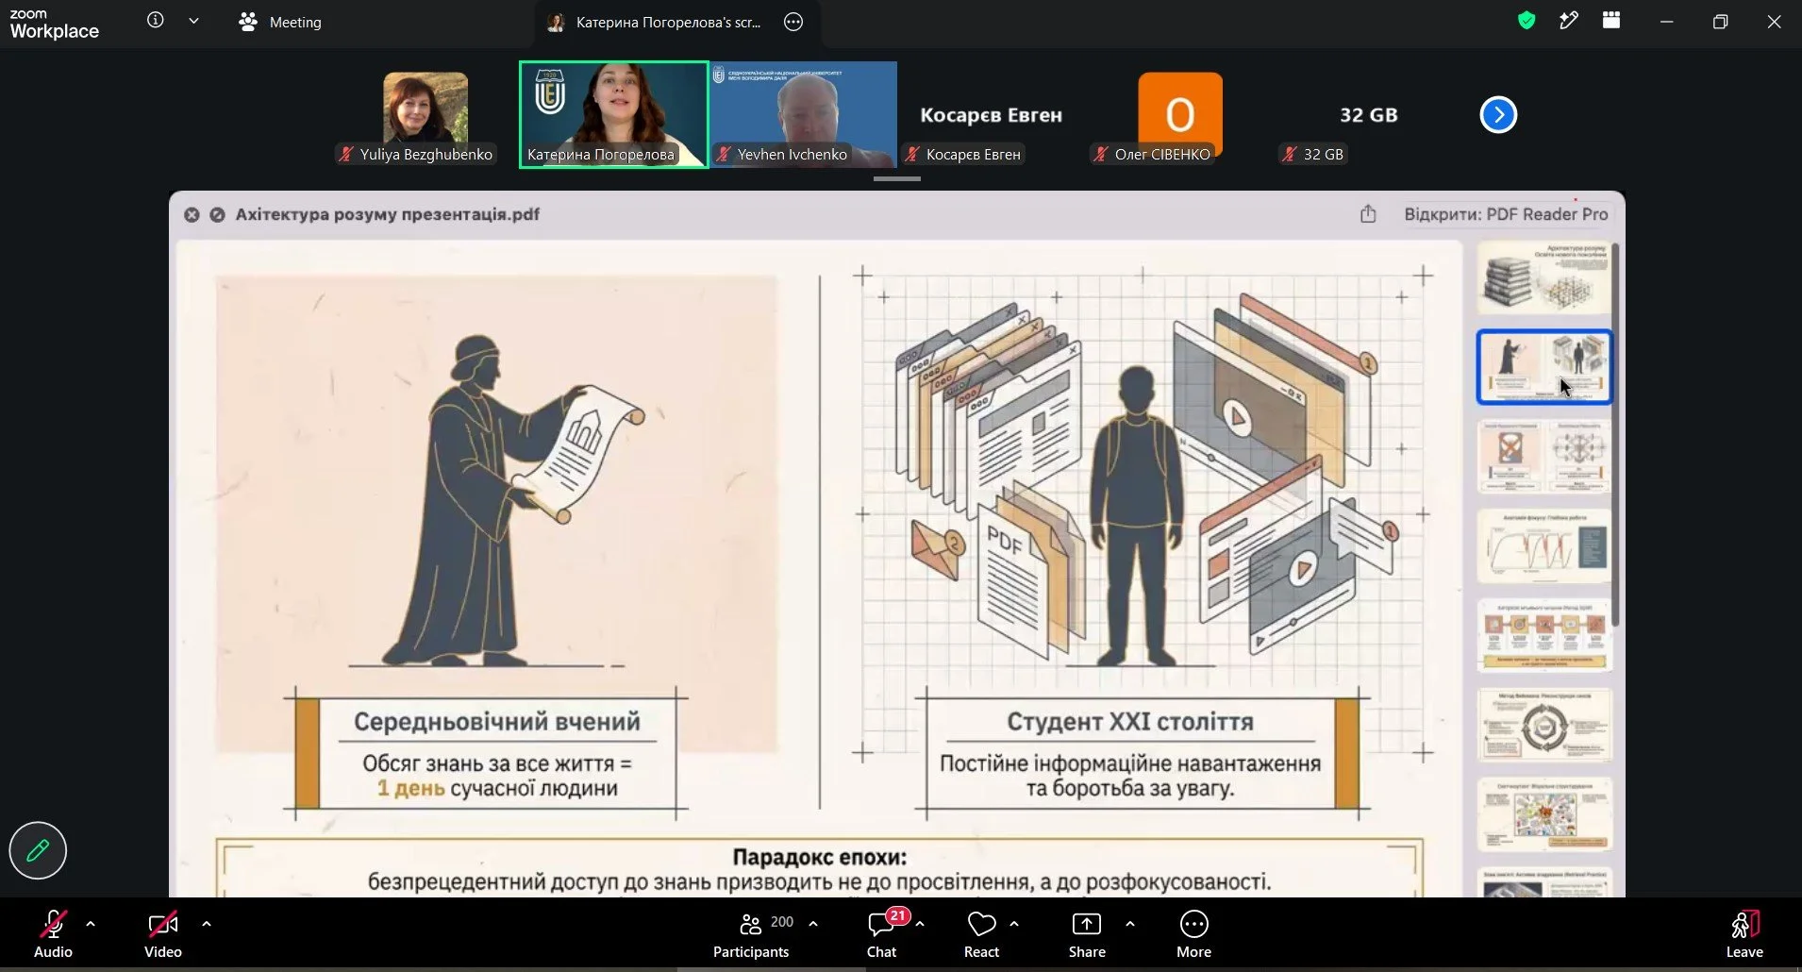Select Yevhen Ivchenko video tile
The image size is (1802, 972).
tap(803, 115)
